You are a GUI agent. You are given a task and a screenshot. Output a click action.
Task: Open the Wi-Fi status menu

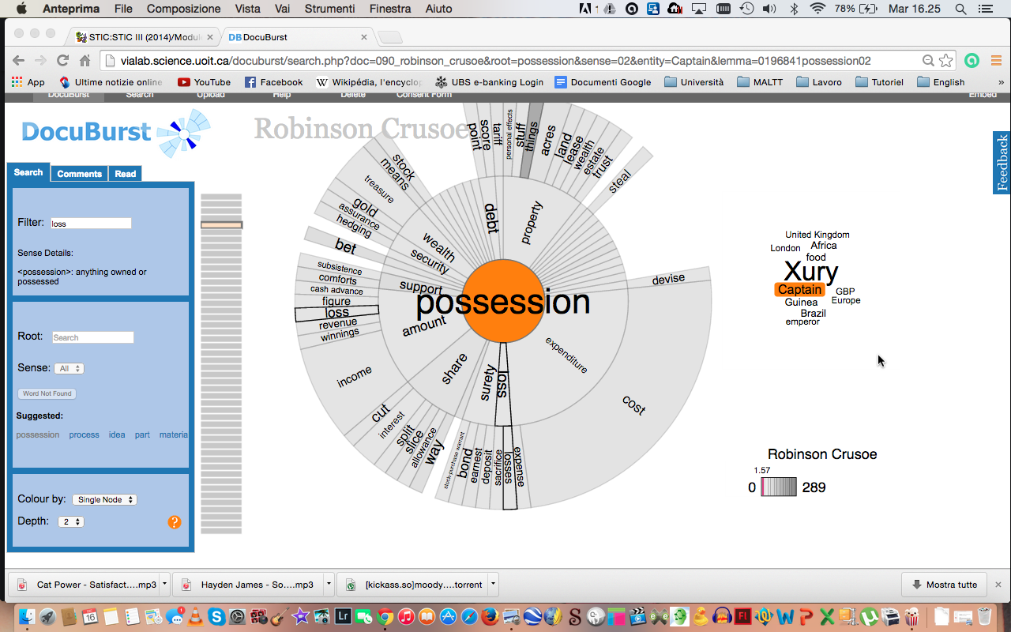817,9
